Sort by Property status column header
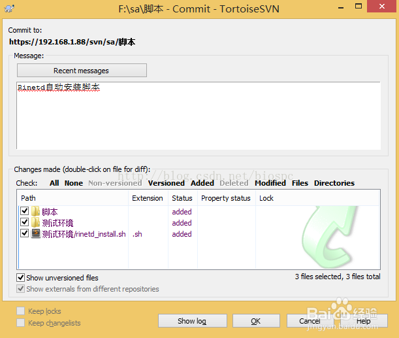 pos(227,198)
